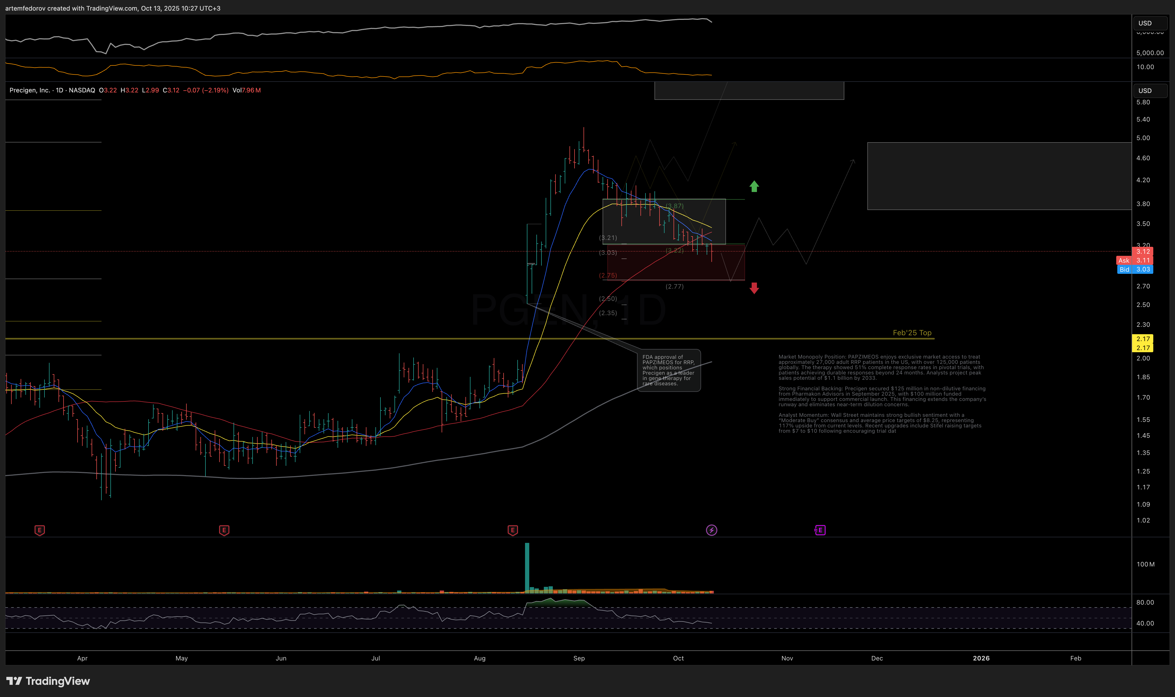The height and width of the screenshot is (697, 1175).
Task: Click the Oct label on time axis
Action: (678, 659)
